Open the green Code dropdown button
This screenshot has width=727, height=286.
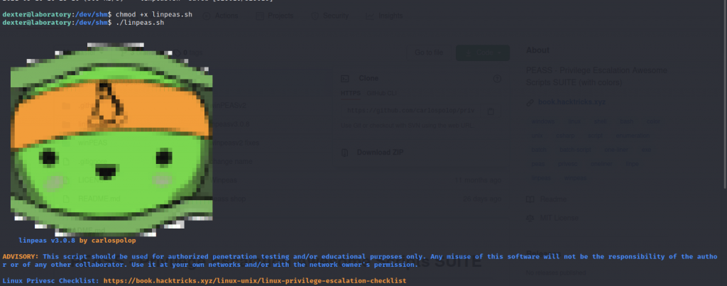[482, 52]
